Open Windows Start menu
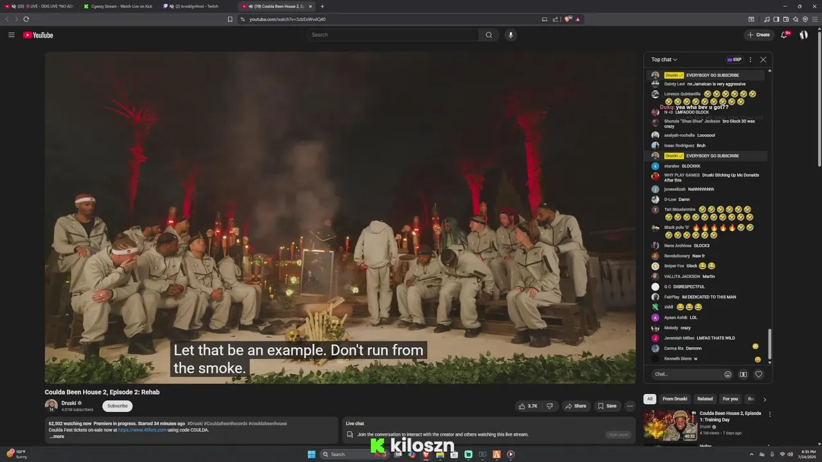The image size is (822, 462). click(x=311, y=454)
